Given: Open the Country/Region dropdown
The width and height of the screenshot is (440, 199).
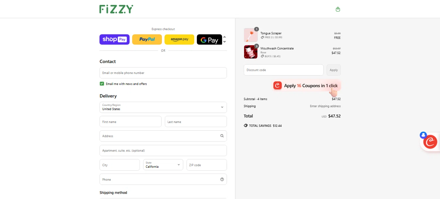Looking at the screenshot, I should (x=163, y=107).
